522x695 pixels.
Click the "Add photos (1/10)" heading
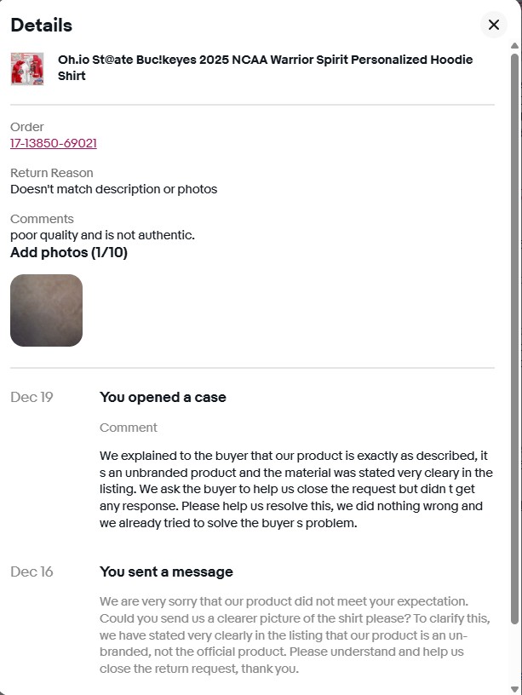(x=69, y=252)
